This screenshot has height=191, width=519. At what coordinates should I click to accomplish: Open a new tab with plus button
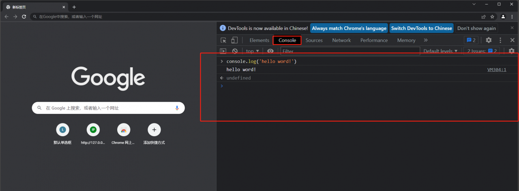tap(74, 7)
